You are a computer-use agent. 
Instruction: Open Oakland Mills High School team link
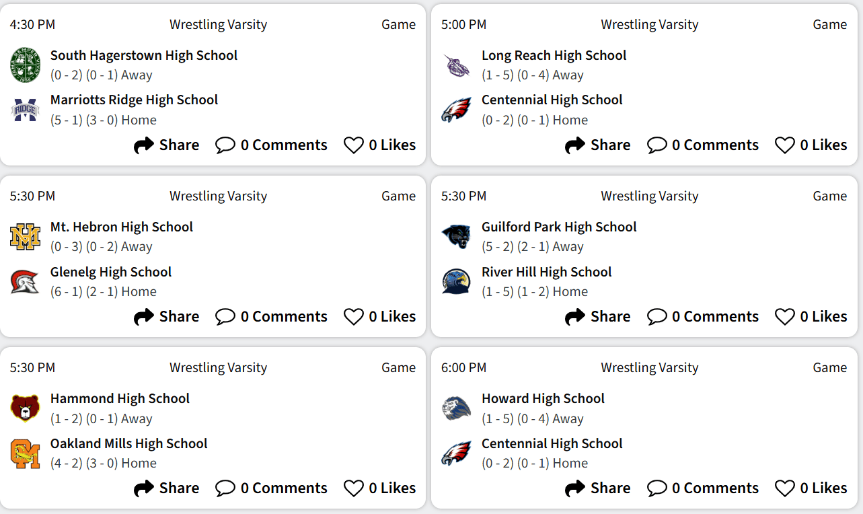[128, 443]
